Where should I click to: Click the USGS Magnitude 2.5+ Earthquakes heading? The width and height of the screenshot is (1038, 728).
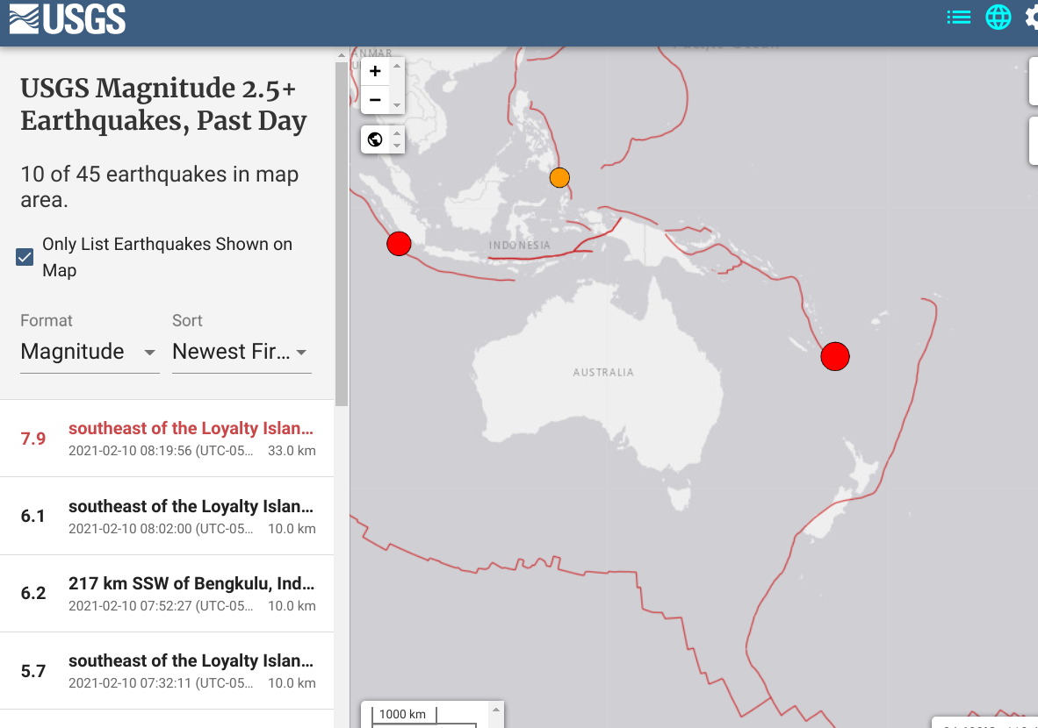pyautogui.click(x=163, y=104)
